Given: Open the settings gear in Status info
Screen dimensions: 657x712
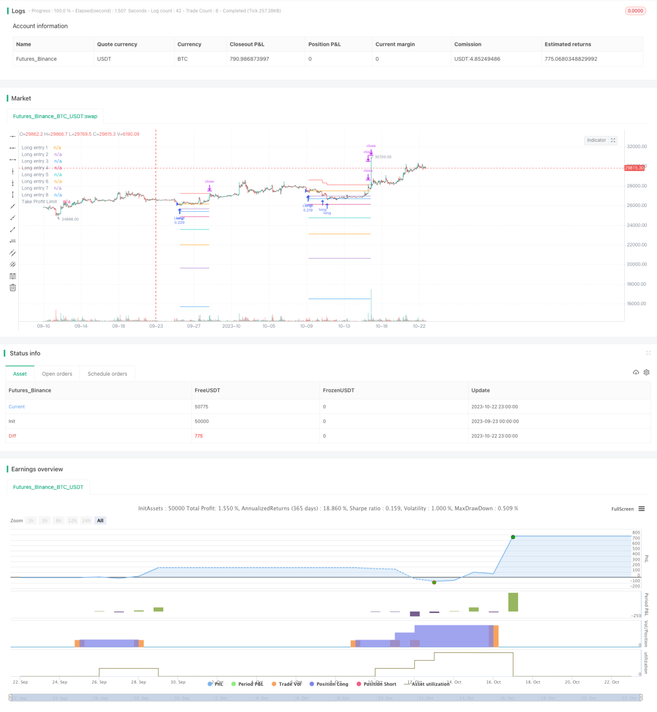Looking at the screenshot, I should pyautogui.click(x=646, y=372).
